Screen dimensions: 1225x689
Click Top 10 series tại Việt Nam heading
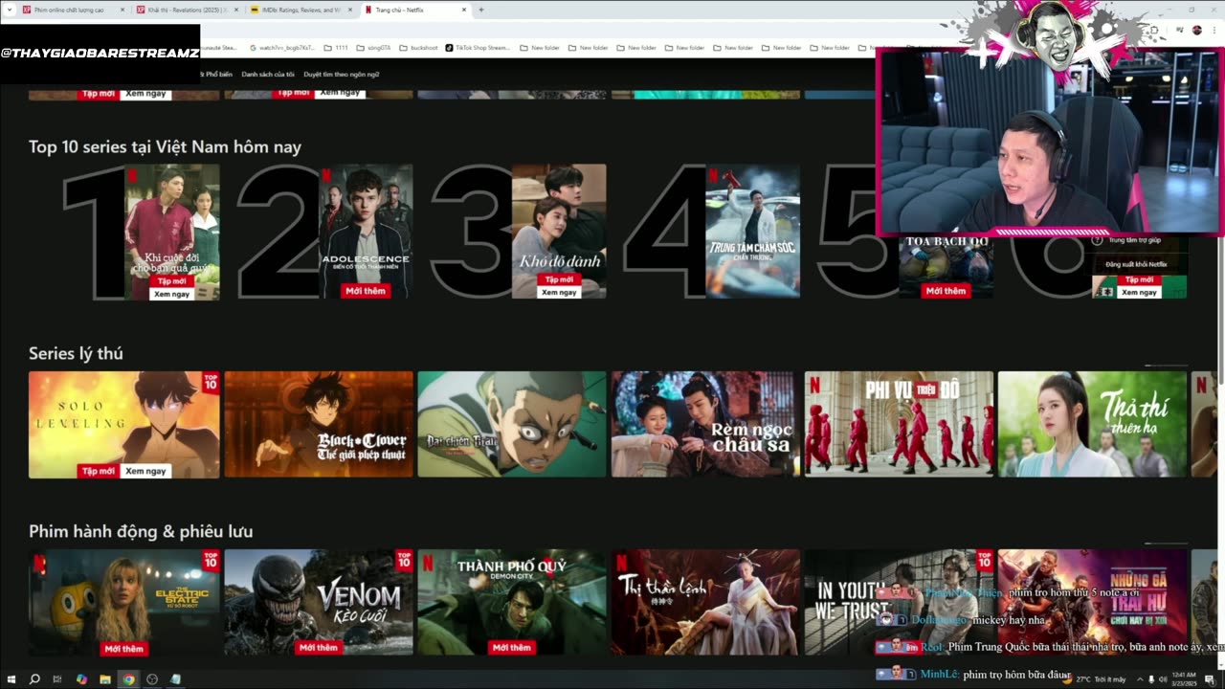pos(165,146)
